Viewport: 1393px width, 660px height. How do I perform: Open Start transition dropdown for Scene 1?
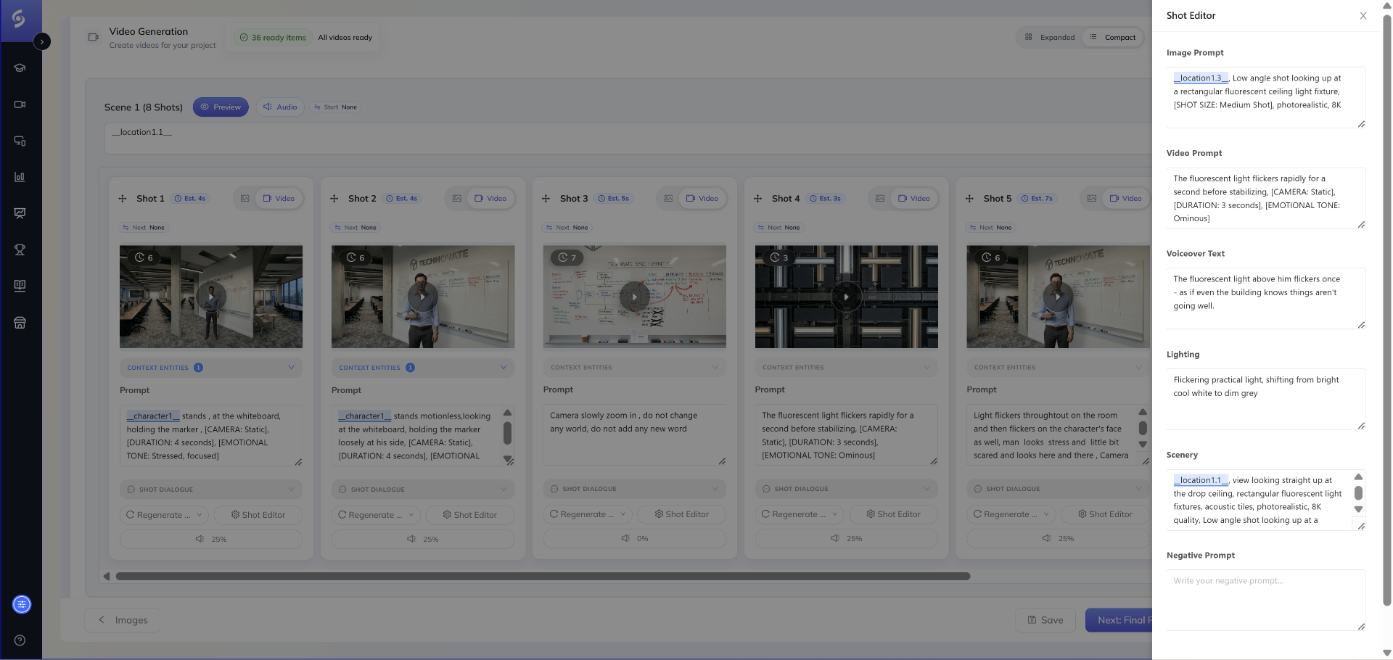(x=335, y=107)
